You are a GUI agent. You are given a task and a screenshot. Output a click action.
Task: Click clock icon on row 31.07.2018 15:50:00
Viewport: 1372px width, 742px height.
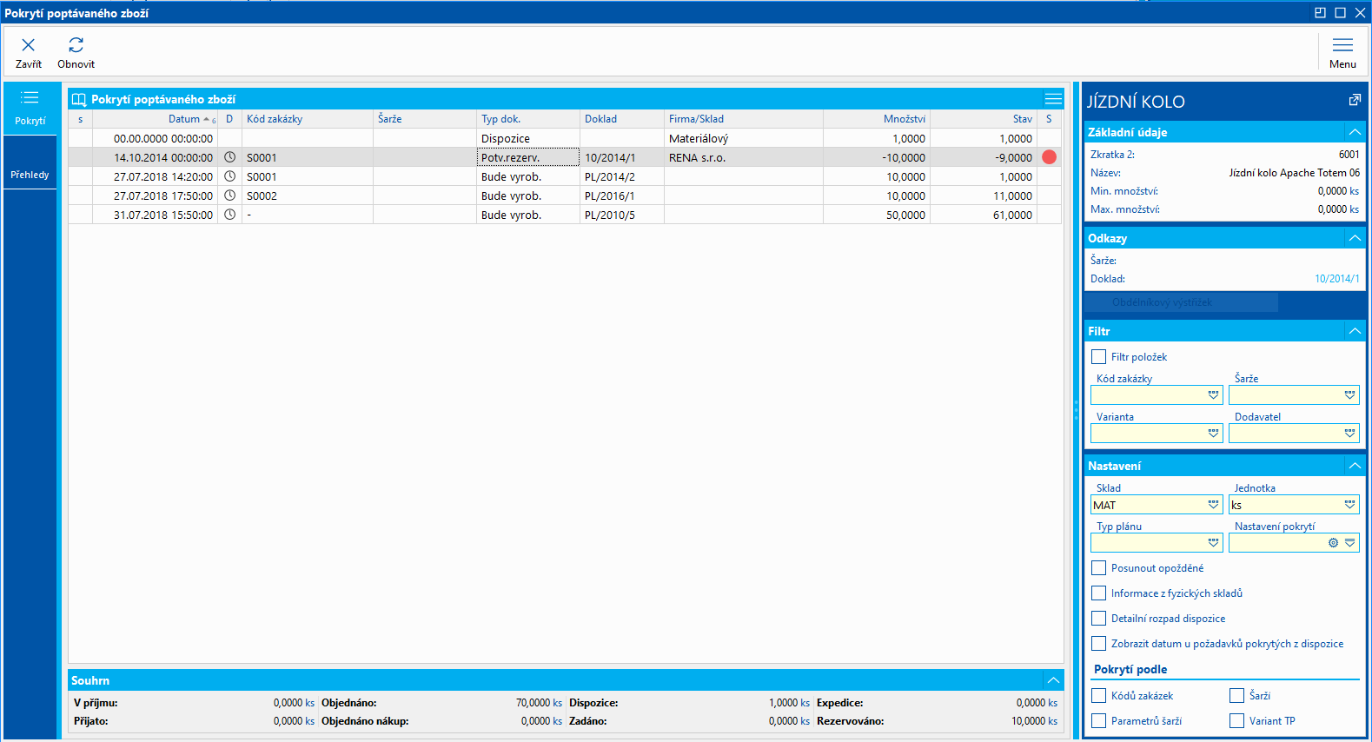point(229,215)
